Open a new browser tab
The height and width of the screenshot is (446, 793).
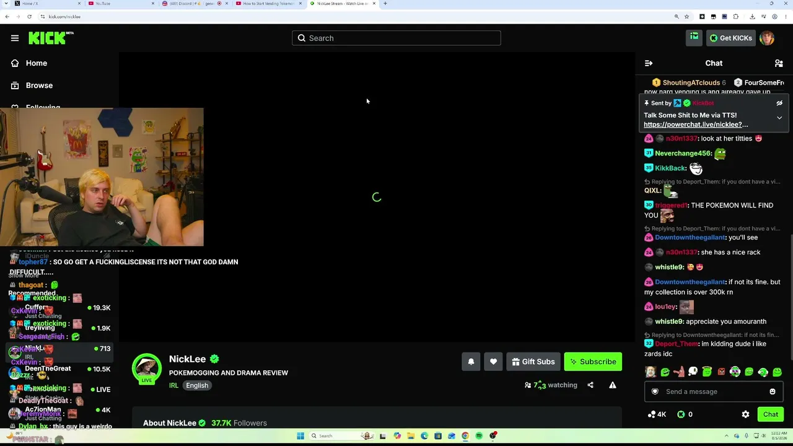(x=385, y=4)
